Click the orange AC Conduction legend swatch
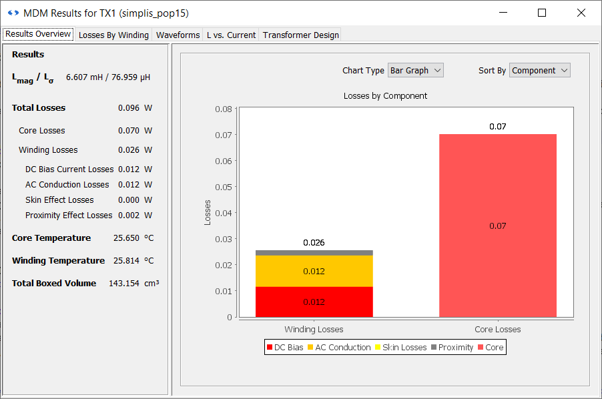Viewport: 602px width, 399px height. (310, 348)
